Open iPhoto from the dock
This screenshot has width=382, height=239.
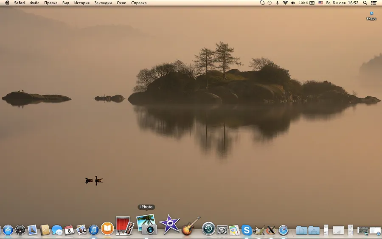point(146,225)
